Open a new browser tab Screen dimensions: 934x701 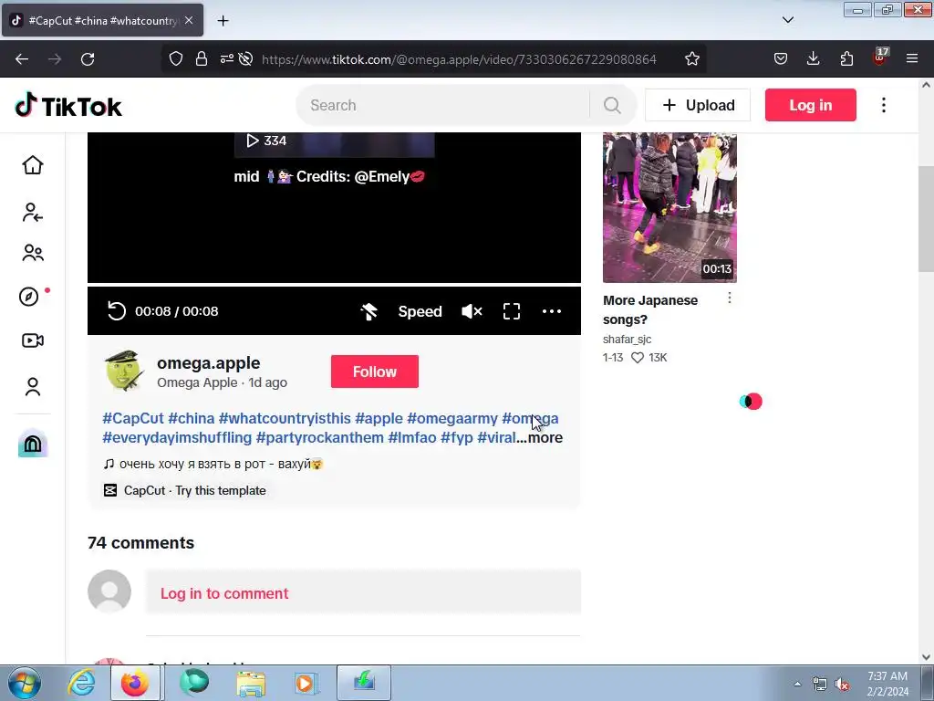[223, 21]
